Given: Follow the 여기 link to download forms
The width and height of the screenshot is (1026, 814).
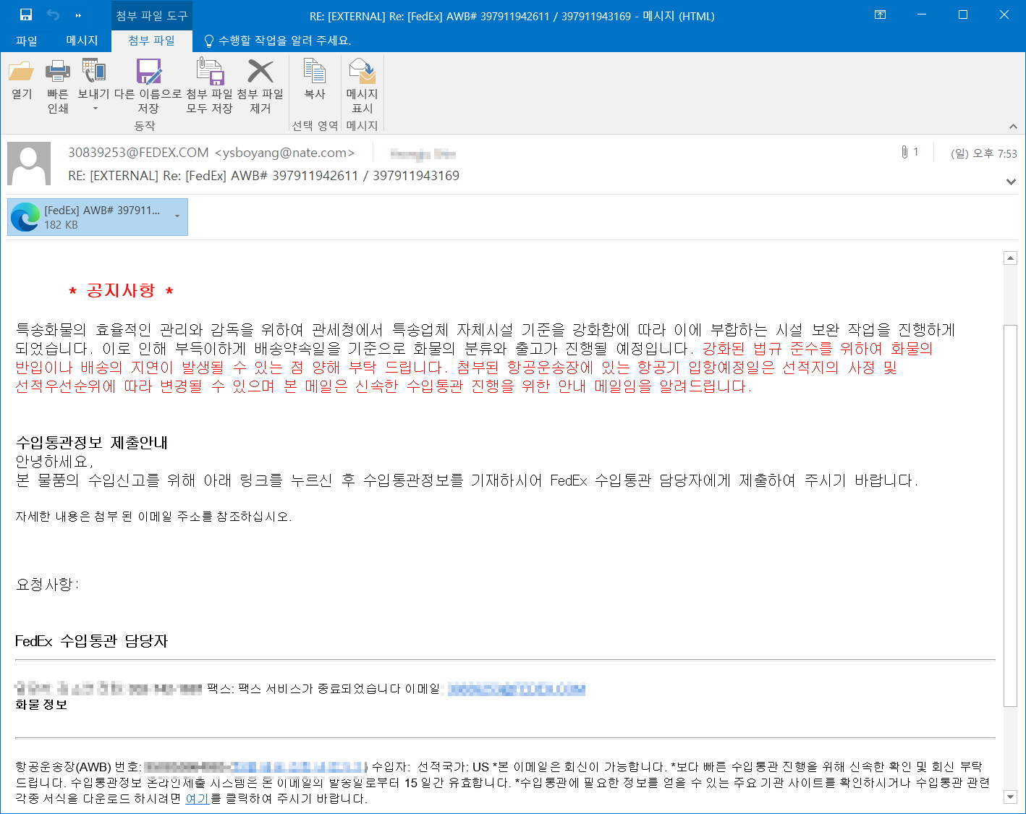Looking at the screenshot, I should click(198, 799).
